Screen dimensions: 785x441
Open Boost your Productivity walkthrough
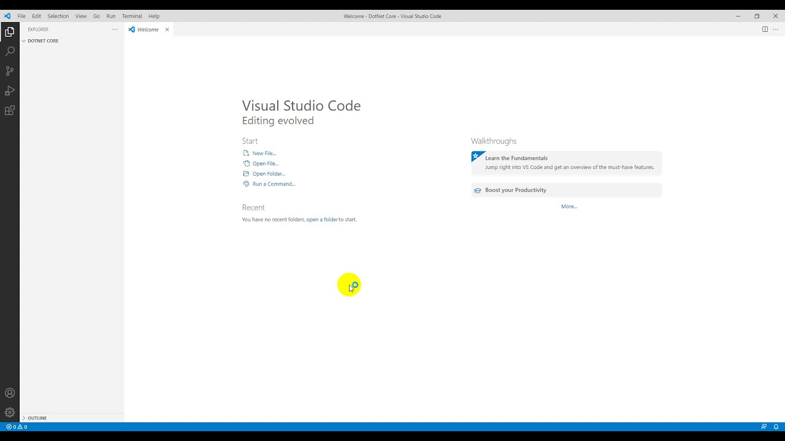[x=567, y=190]
